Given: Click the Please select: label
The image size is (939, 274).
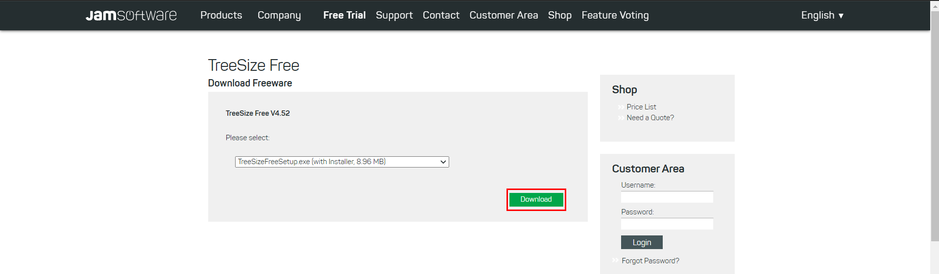Looking at the screenshot, I should coord(247,138).
